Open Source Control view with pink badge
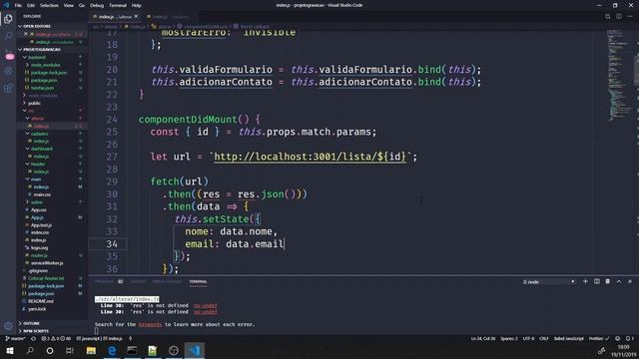The width and height of the screenshot is (639, 359). (x=9, y=55)
